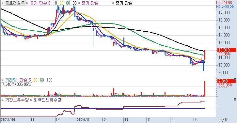237x123 pixels.
Task: Click the 06 month timeline marker
Action: (195, 120)
